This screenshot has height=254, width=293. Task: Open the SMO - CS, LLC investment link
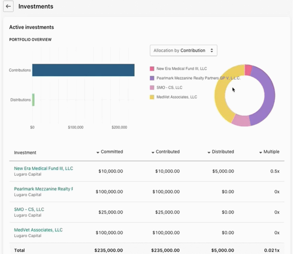(x=29, y=209)
